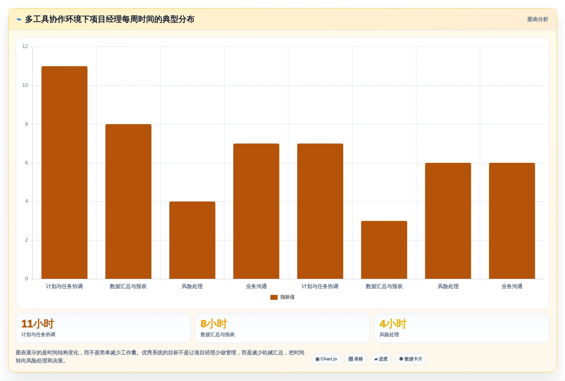The height and width of the screenshot is (381, 565).
Task: Click the description paragraph starting 图表展示的是时间结构变化
Action: click(160, 357)
